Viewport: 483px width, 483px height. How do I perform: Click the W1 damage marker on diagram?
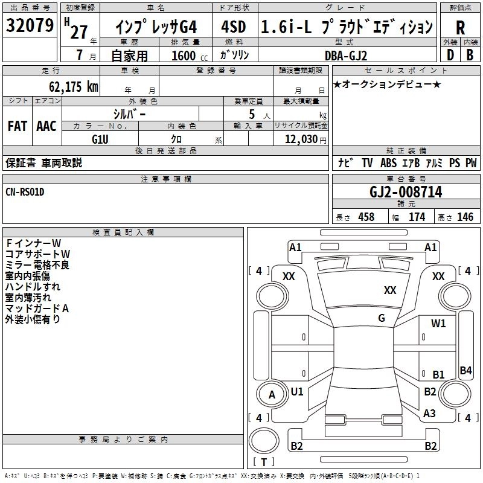pyautogui.click(x=438, y=324)
